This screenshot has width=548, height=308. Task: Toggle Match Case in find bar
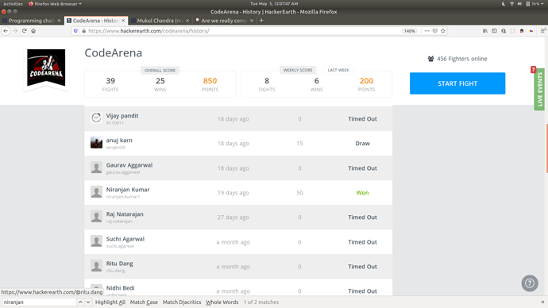coord(144,302)
